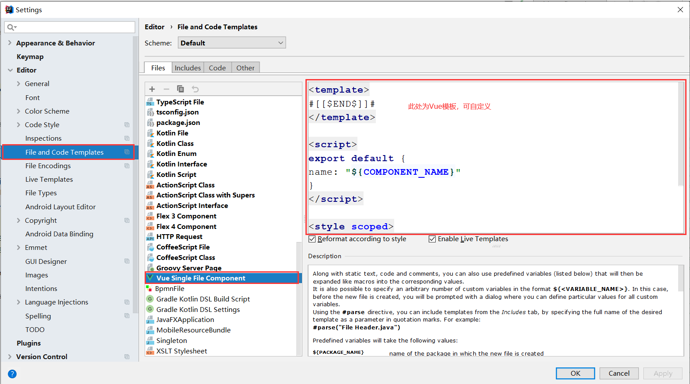Expand the Version Control section
This screenshot has height=384, width=690.
(x=10, y=356)
